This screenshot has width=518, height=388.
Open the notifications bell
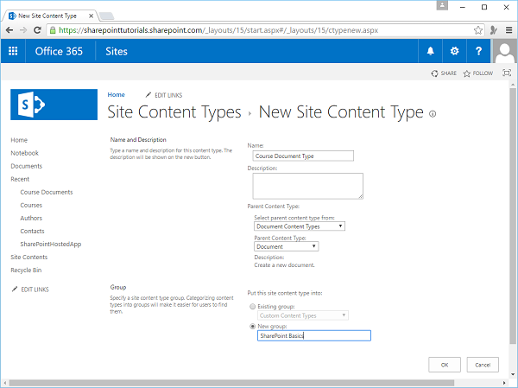(x=431, y=52)
